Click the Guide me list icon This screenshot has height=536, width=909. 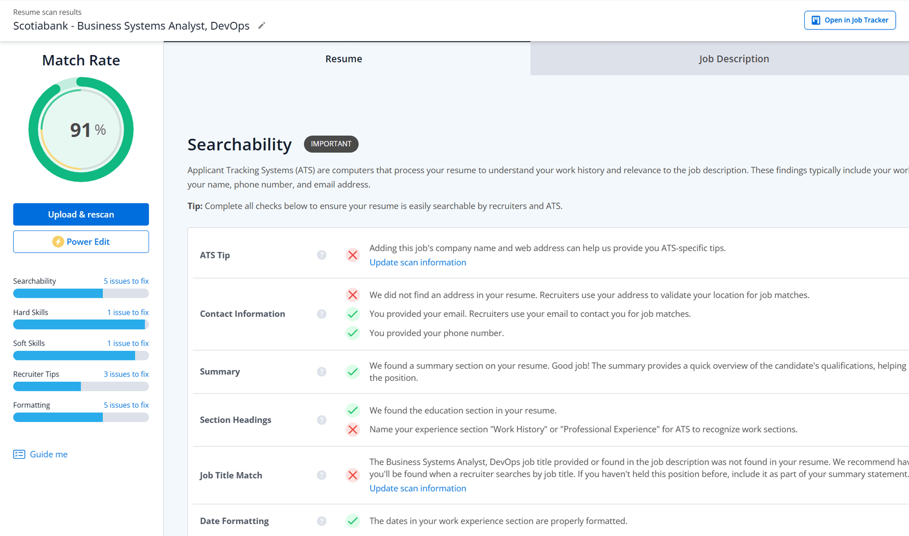click(19, 454)
